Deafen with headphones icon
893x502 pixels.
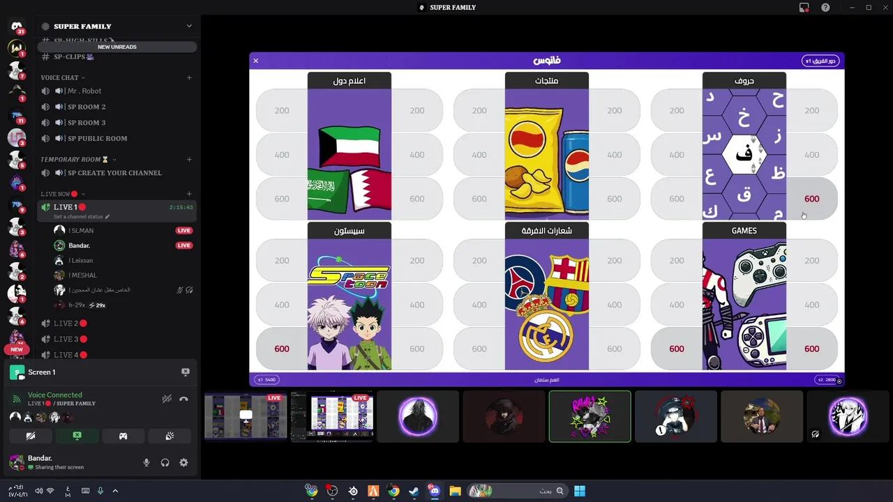(165, 462)
